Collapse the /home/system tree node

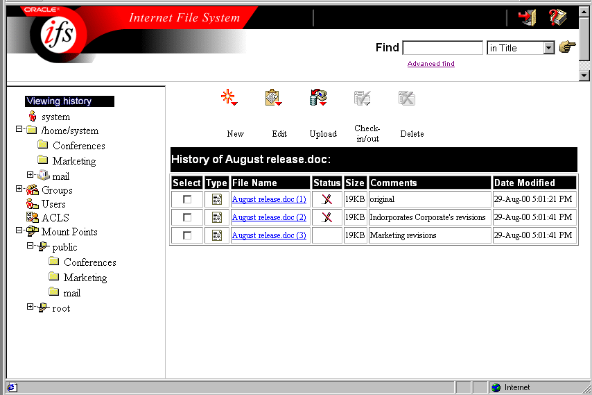[19, 129]
